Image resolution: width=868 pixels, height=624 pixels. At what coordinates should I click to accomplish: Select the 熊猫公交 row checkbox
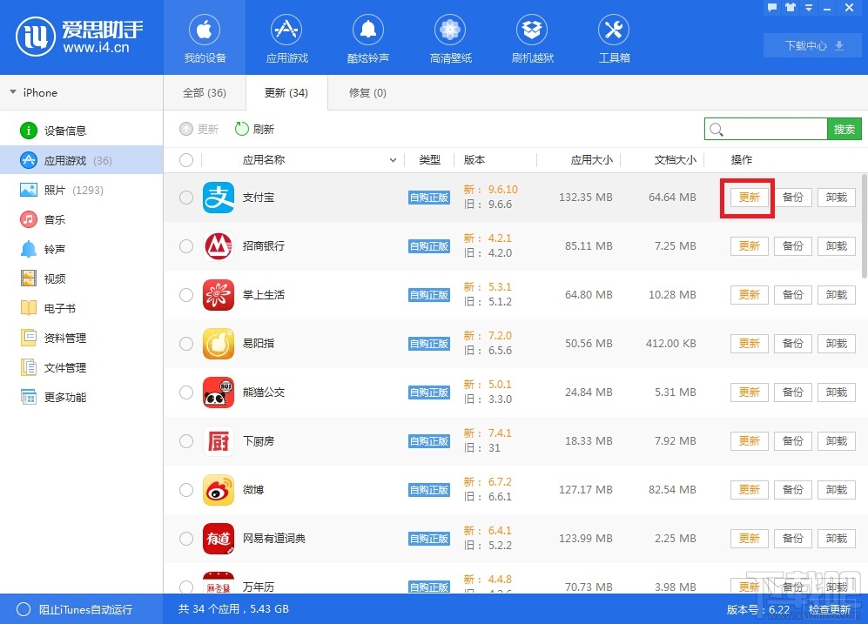click(186, 393)
